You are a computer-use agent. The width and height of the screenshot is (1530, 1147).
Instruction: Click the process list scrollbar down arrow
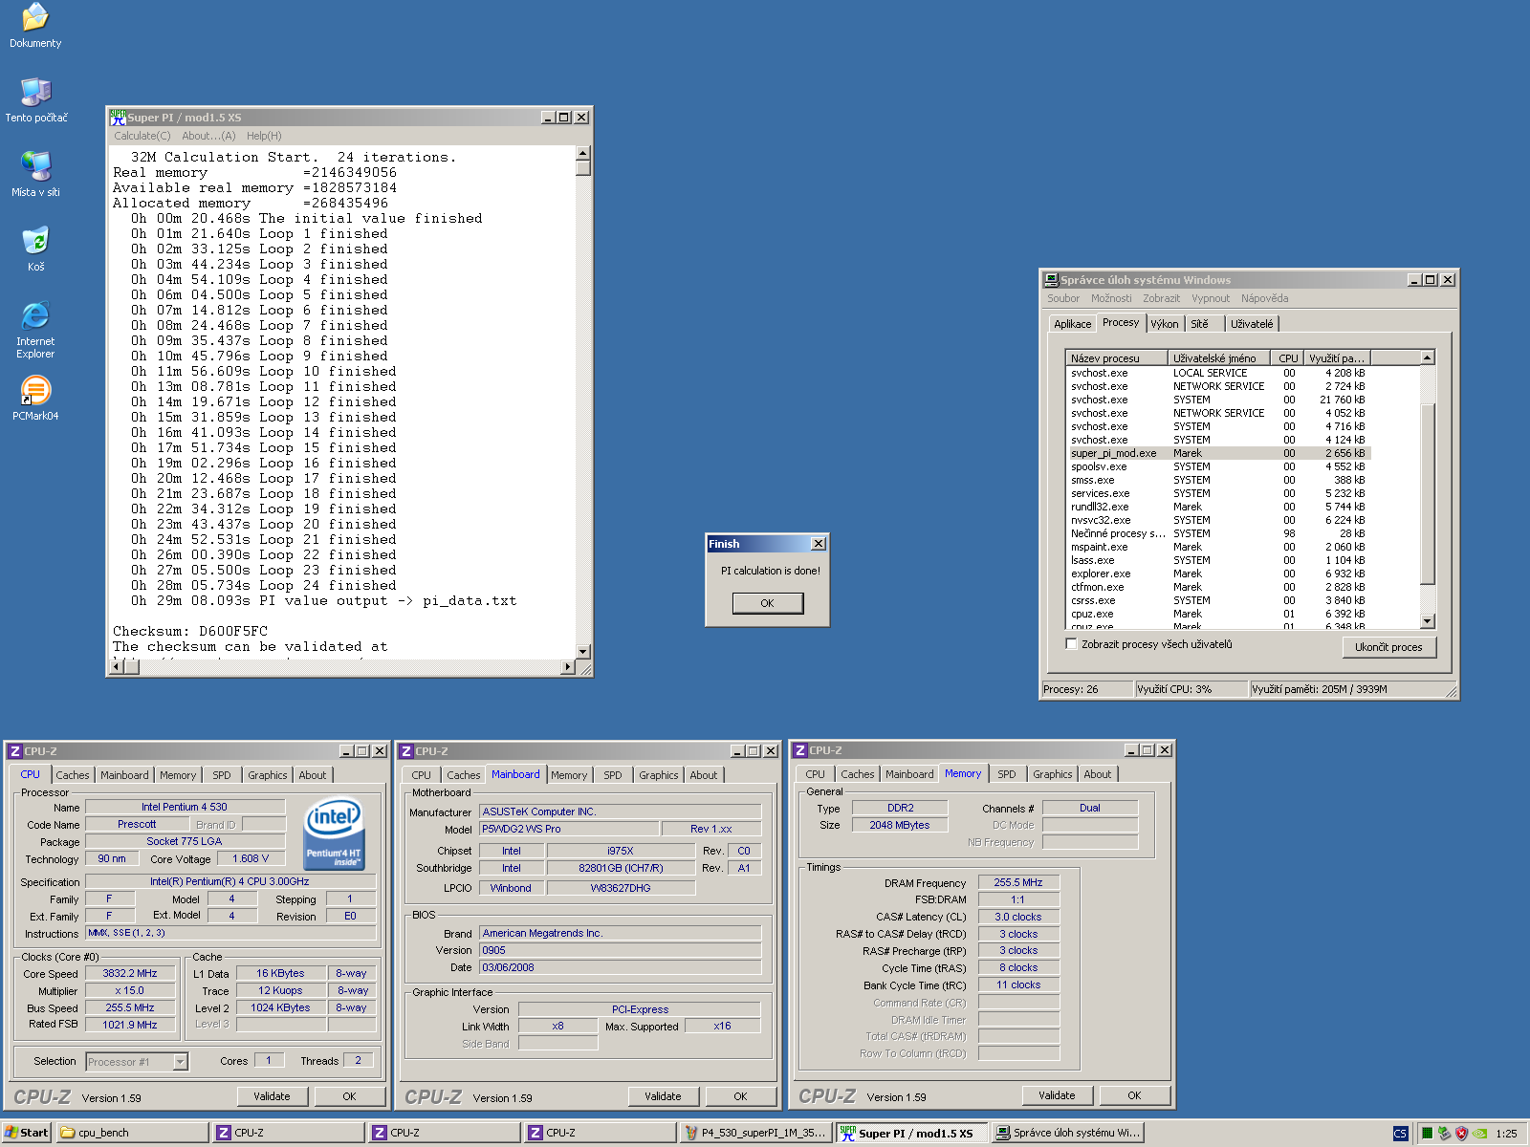click(x=1428, y=621)
